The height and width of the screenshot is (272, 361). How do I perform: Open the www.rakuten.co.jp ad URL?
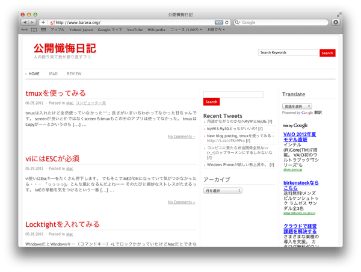click(x=301, y=213)
